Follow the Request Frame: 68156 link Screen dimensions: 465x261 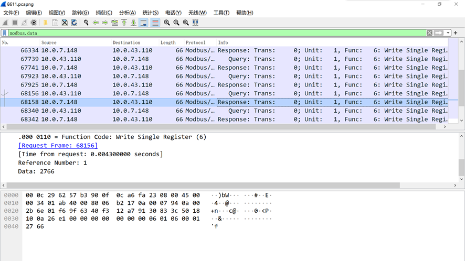[58, 146]
